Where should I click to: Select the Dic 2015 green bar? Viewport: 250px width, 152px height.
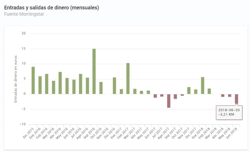click(x=33, y=80)
